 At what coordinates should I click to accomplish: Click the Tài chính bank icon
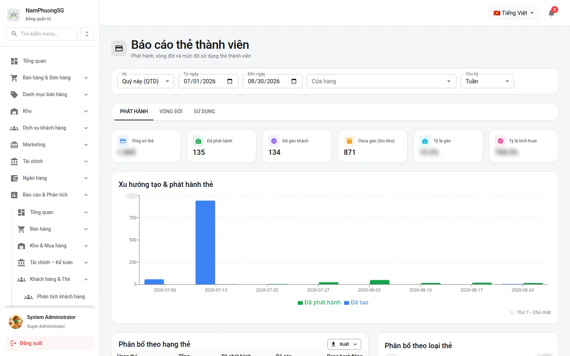point(14,162)
